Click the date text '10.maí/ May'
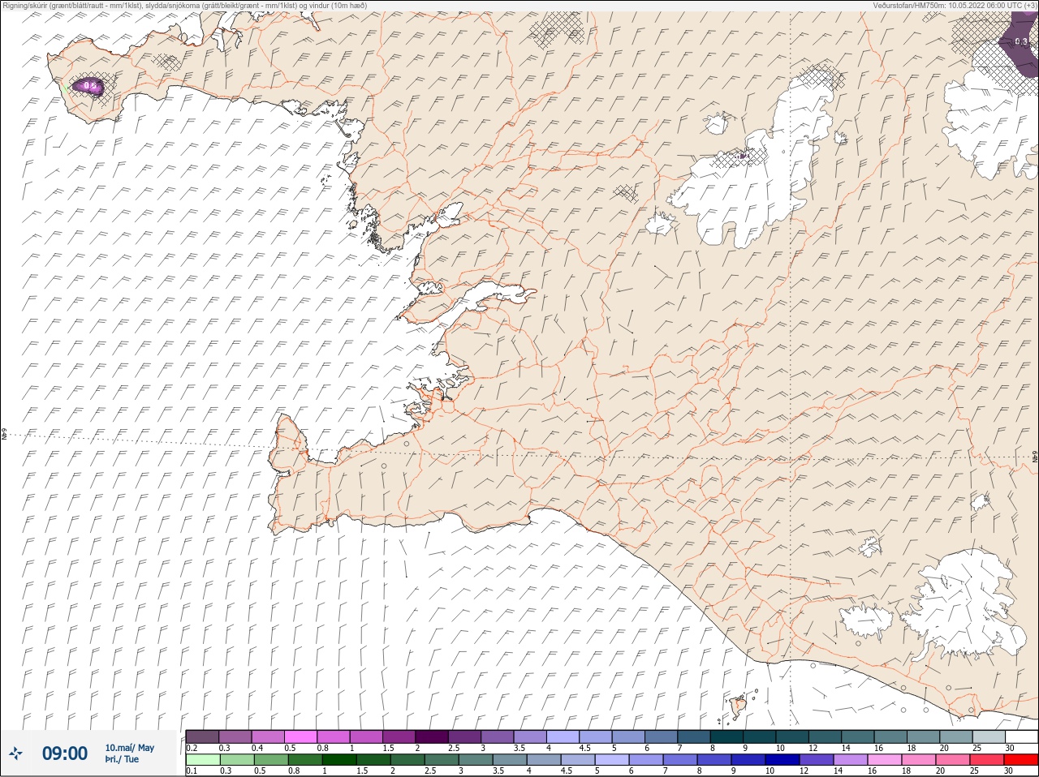 tap(129, 748)
